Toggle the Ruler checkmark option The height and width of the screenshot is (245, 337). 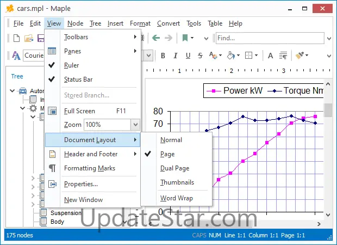[x=93, y=65]
